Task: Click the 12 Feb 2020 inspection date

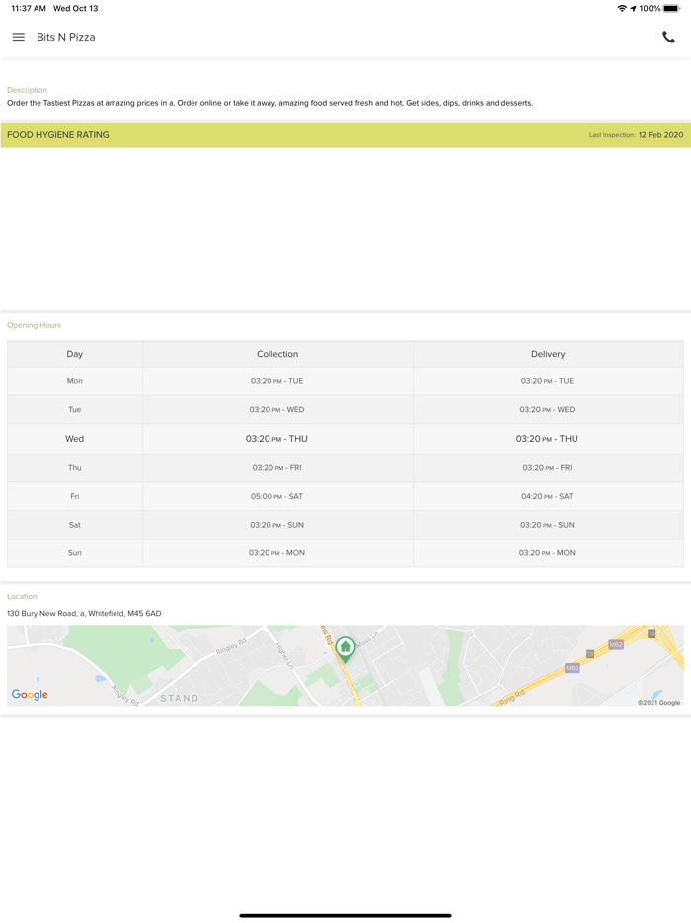Action: (x=661, y=134)
